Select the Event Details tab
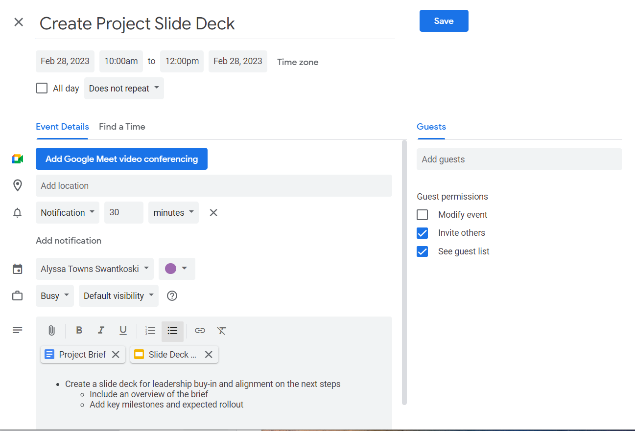This screenshot has height=431, width=635. click(62, 127)
